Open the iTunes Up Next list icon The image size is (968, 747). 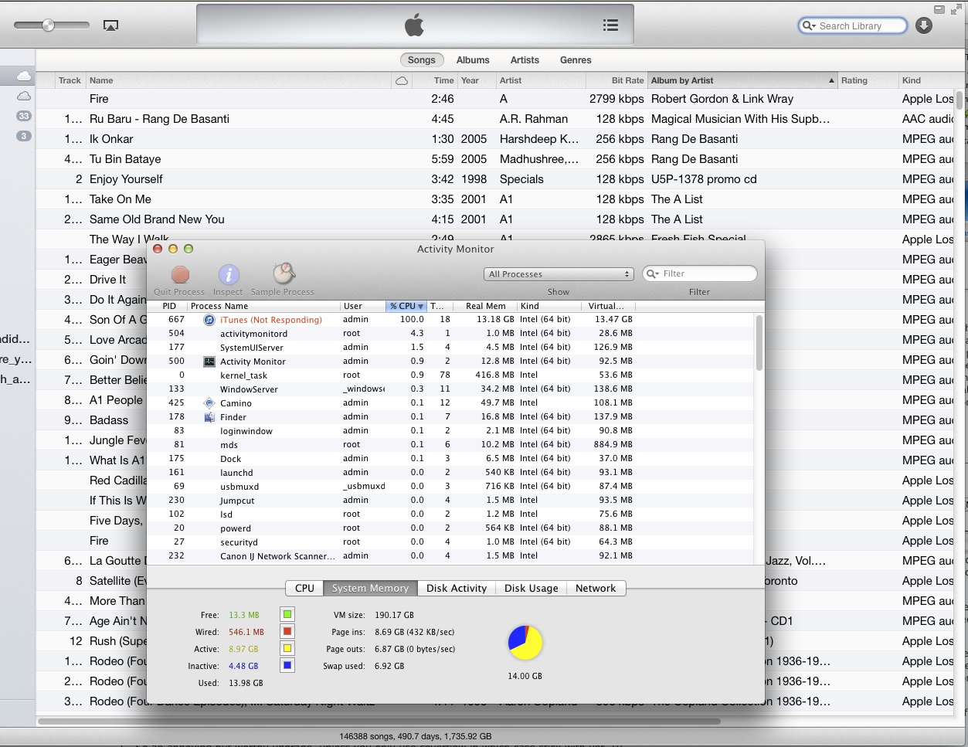click(x=610, y=25)
